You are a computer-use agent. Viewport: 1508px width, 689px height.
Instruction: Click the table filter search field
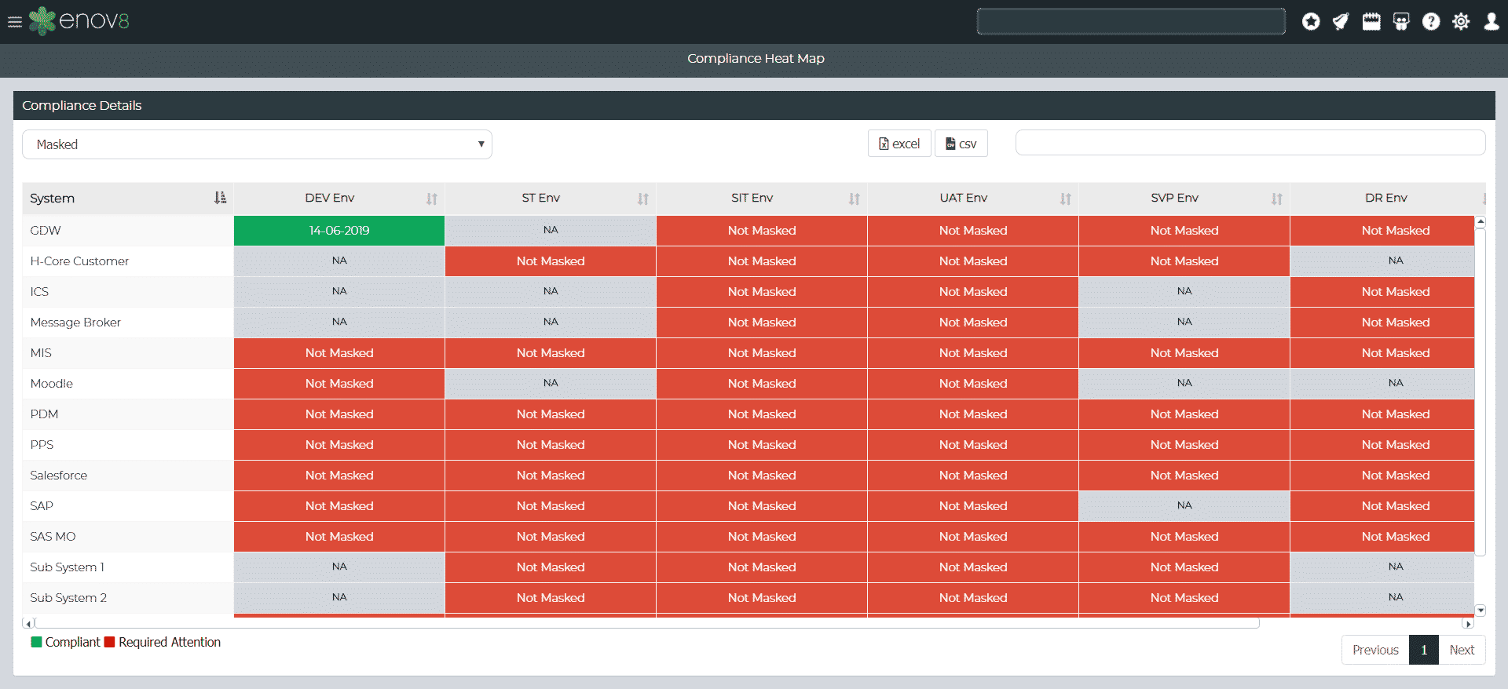(x=1250, y=143)
